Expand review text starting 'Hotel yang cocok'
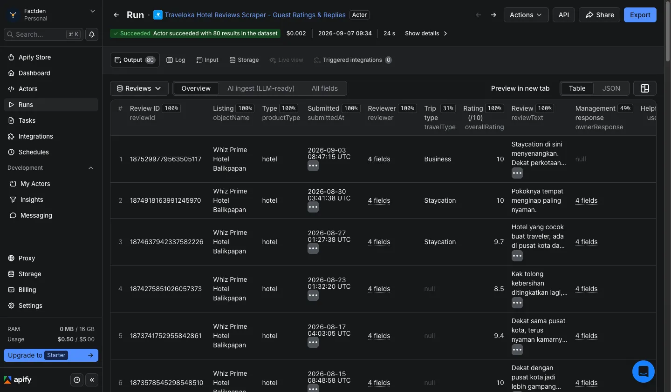 [517, 256]
